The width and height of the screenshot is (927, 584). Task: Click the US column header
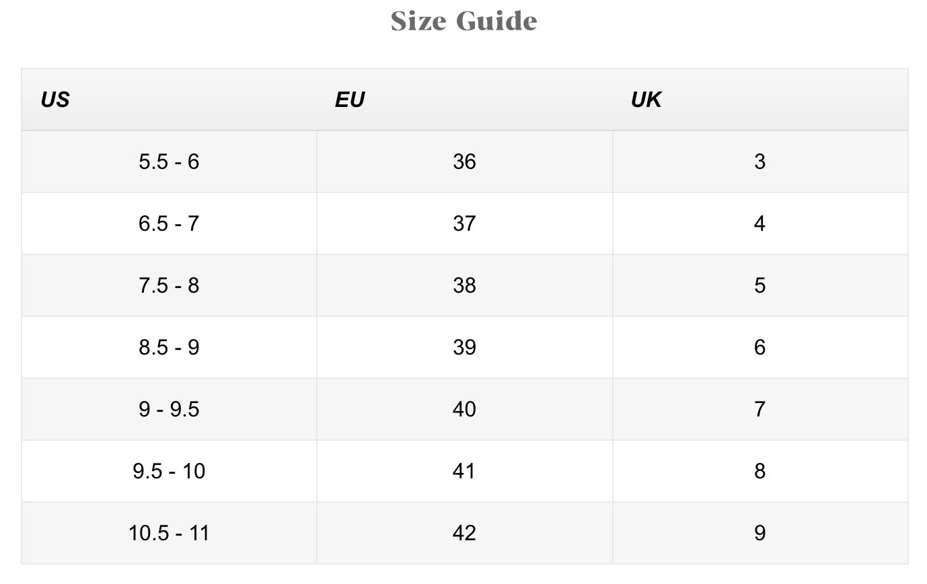pyautogui.click(x=55, y=100)
